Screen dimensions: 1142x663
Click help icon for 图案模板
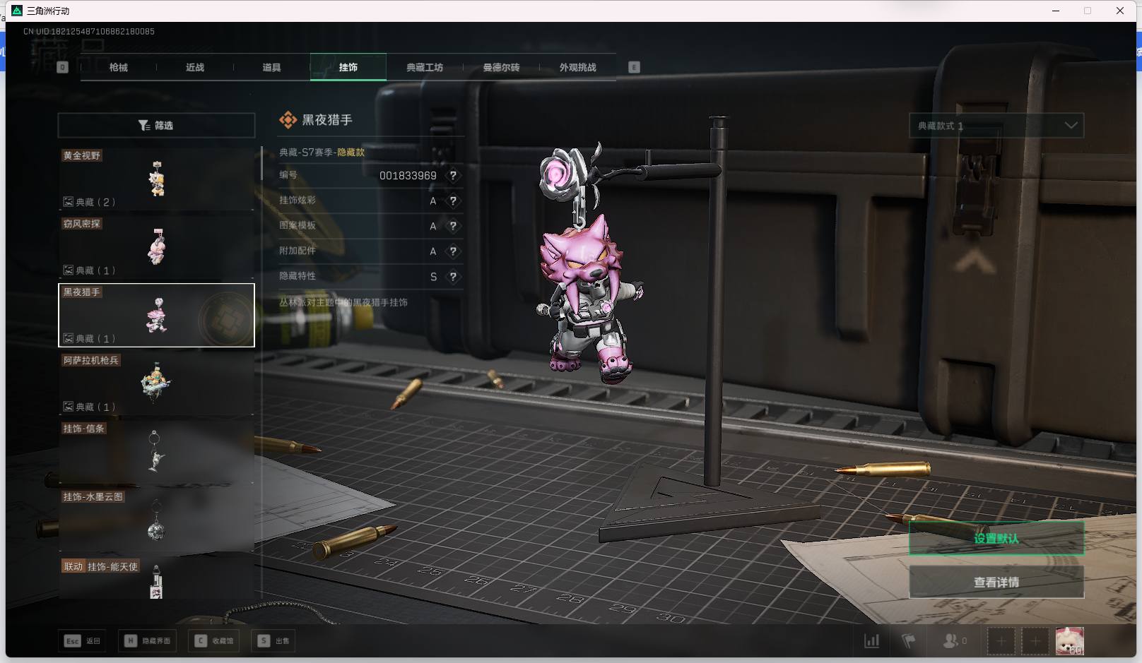(453, 226)
